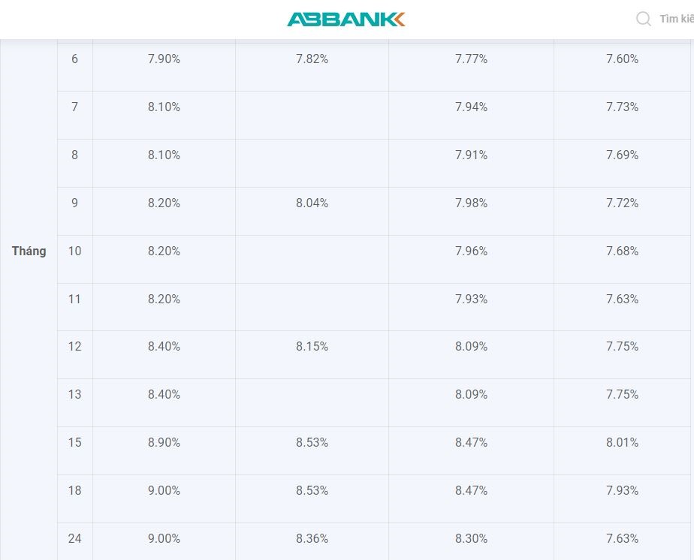Click the Tháng row header cell
This screenshot has width=694, height=560.
29,251
